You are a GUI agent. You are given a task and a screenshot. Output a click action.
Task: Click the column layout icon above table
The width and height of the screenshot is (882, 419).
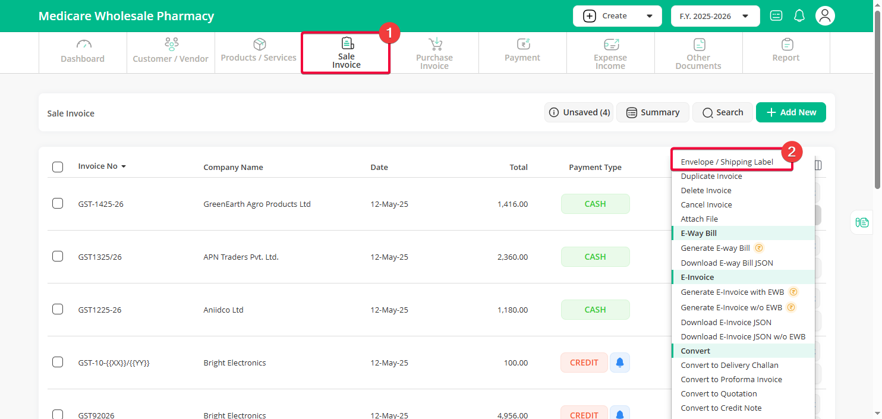pos(818,165)
